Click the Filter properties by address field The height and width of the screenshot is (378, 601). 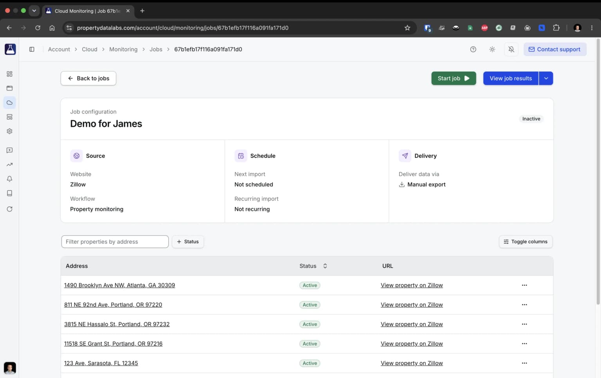(115, 242)
